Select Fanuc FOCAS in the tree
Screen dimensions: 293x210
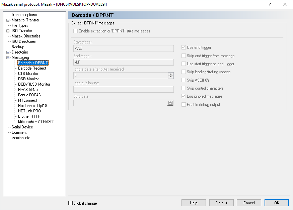[29, 95]
